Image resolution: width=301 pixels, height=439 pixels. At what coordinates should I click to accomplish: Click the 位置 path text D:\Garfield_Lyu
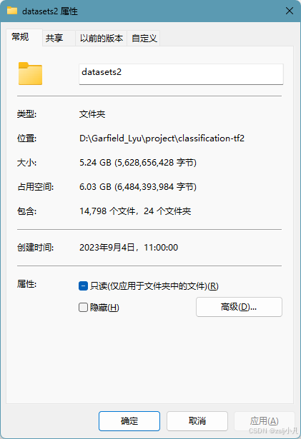(x=110, y=138)
